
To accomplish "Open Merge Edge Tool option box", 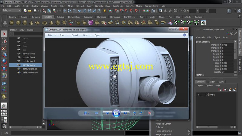I will coord(189,134).
